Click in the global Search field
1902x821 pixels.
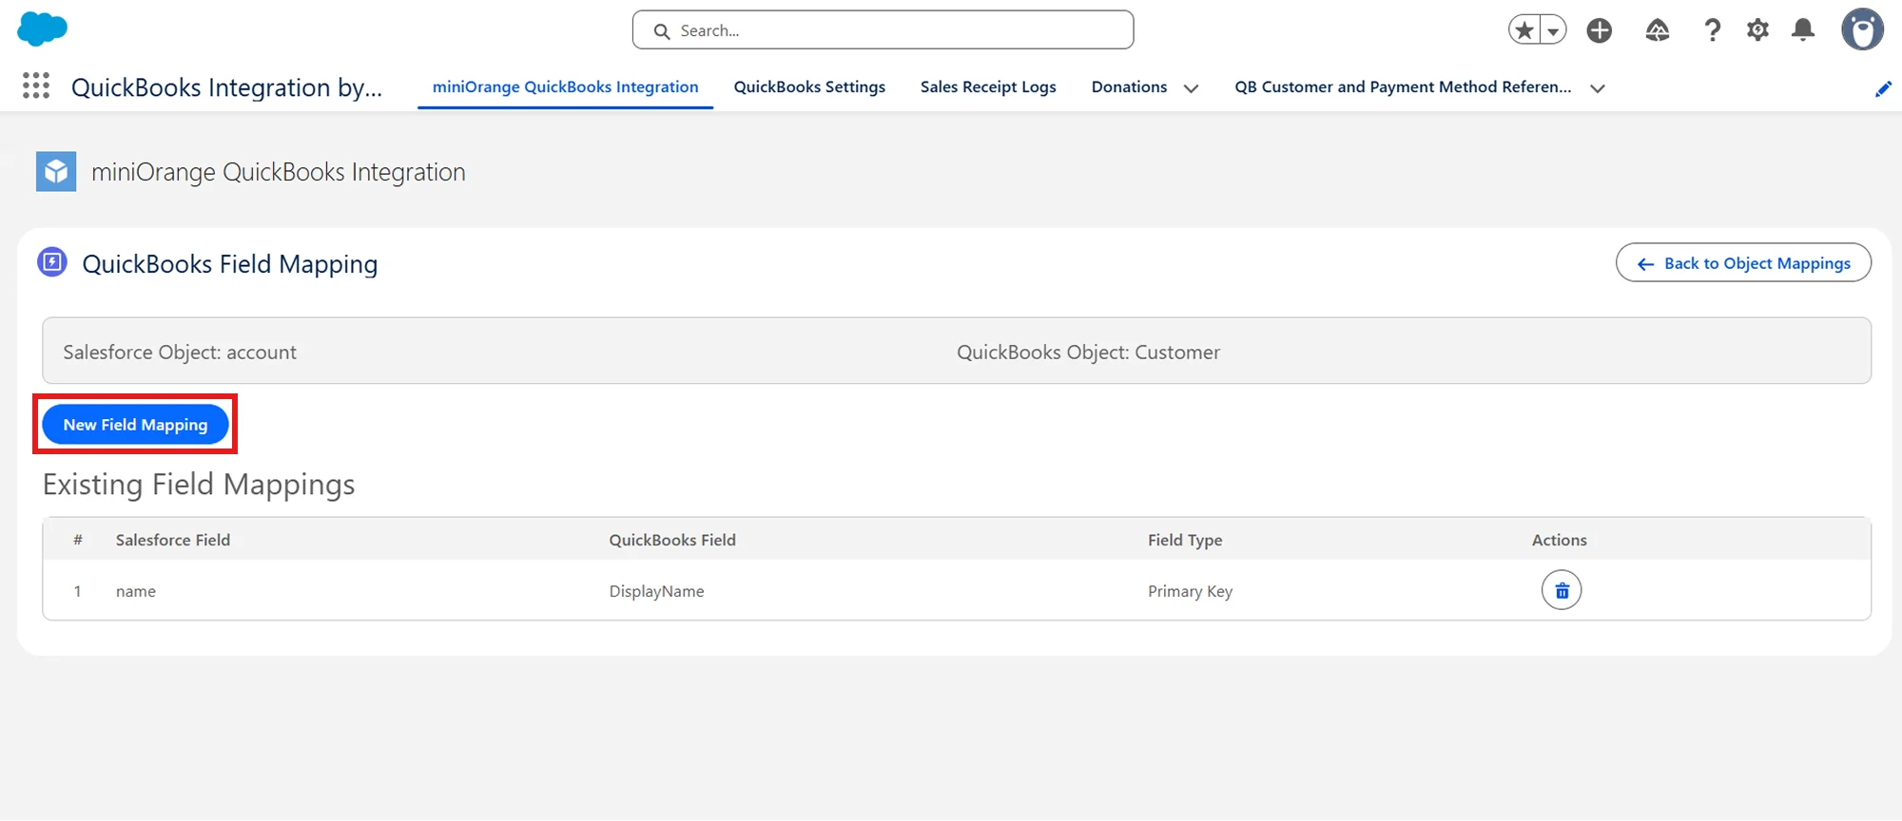point(883,30)
